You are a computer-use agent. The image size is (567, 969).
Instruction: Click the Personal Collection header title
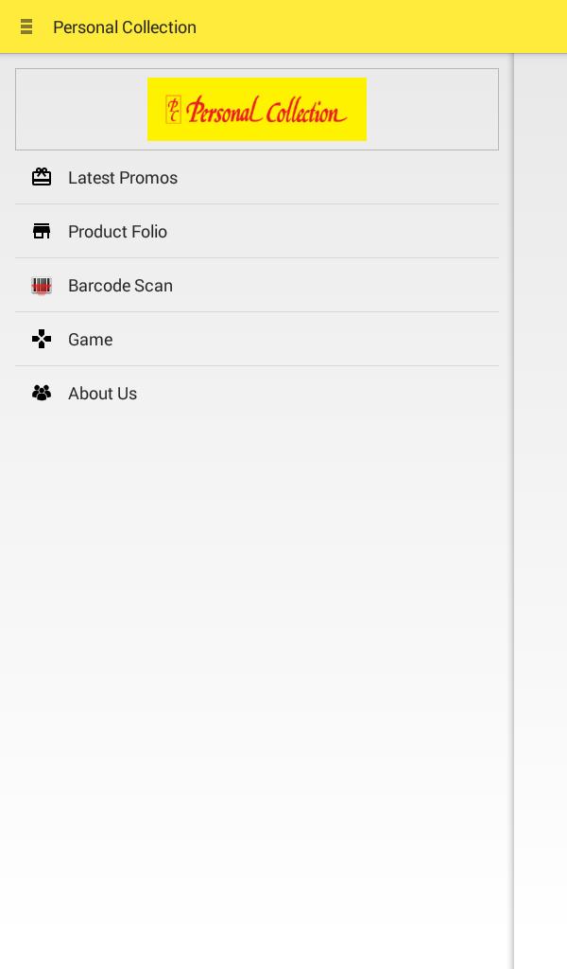coord(125,27)
